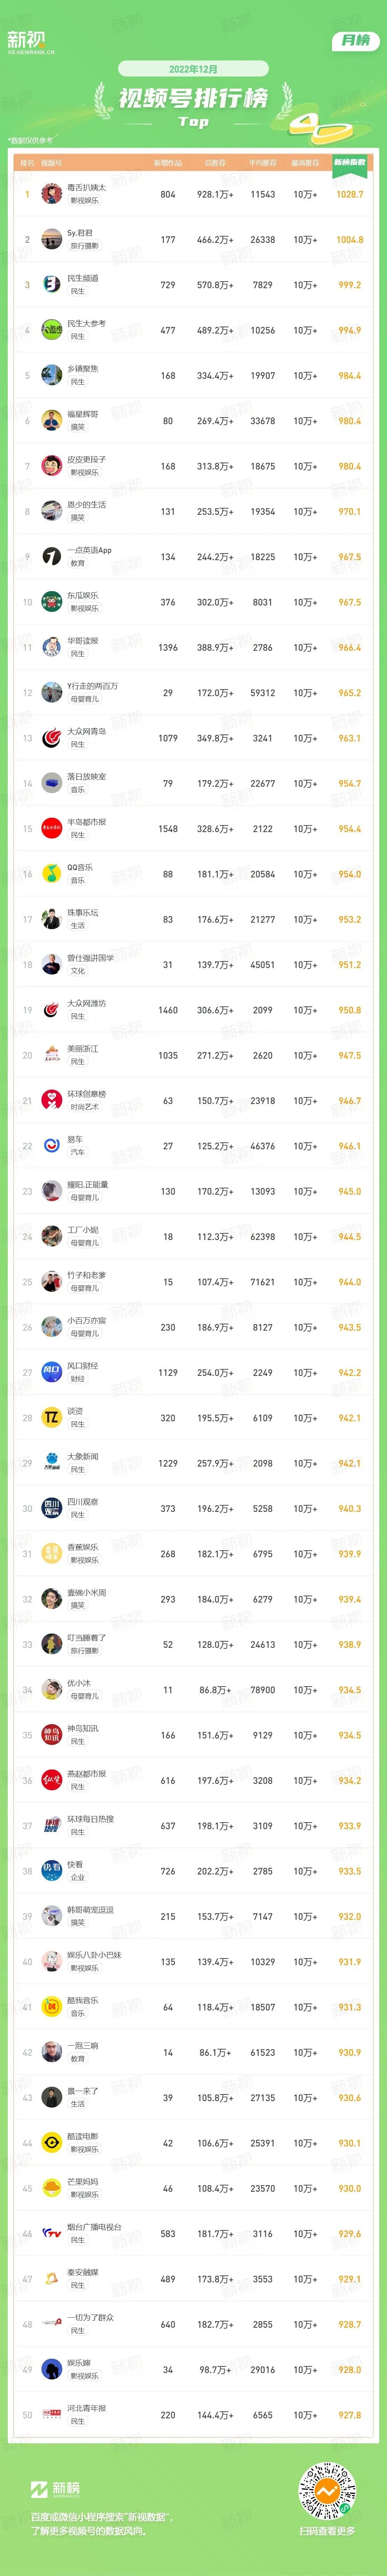The height and width of the screenshot is (2576, 387).
Task: Click the 新增作品 column header
Action: (168, 162)
